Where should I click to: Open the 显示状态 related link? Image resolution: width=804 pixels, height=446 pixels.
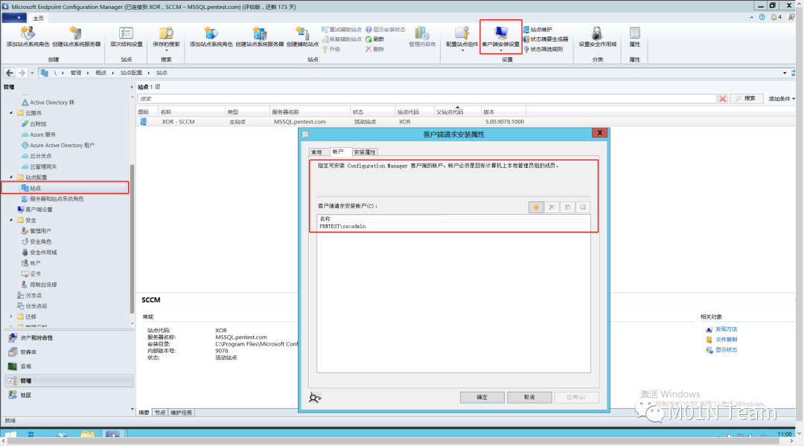[x=726, y=349]
